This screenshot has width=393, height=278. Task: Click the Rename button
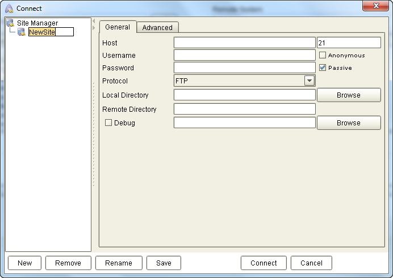coord(119,263)
